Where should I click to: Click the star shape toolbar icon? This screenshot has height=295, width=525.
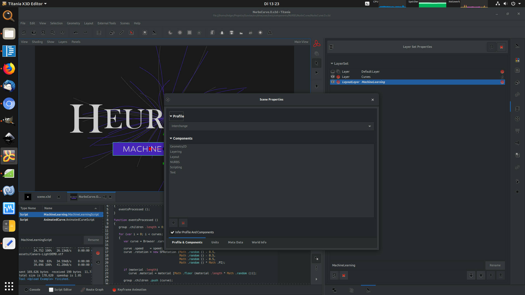click(199, 33)
